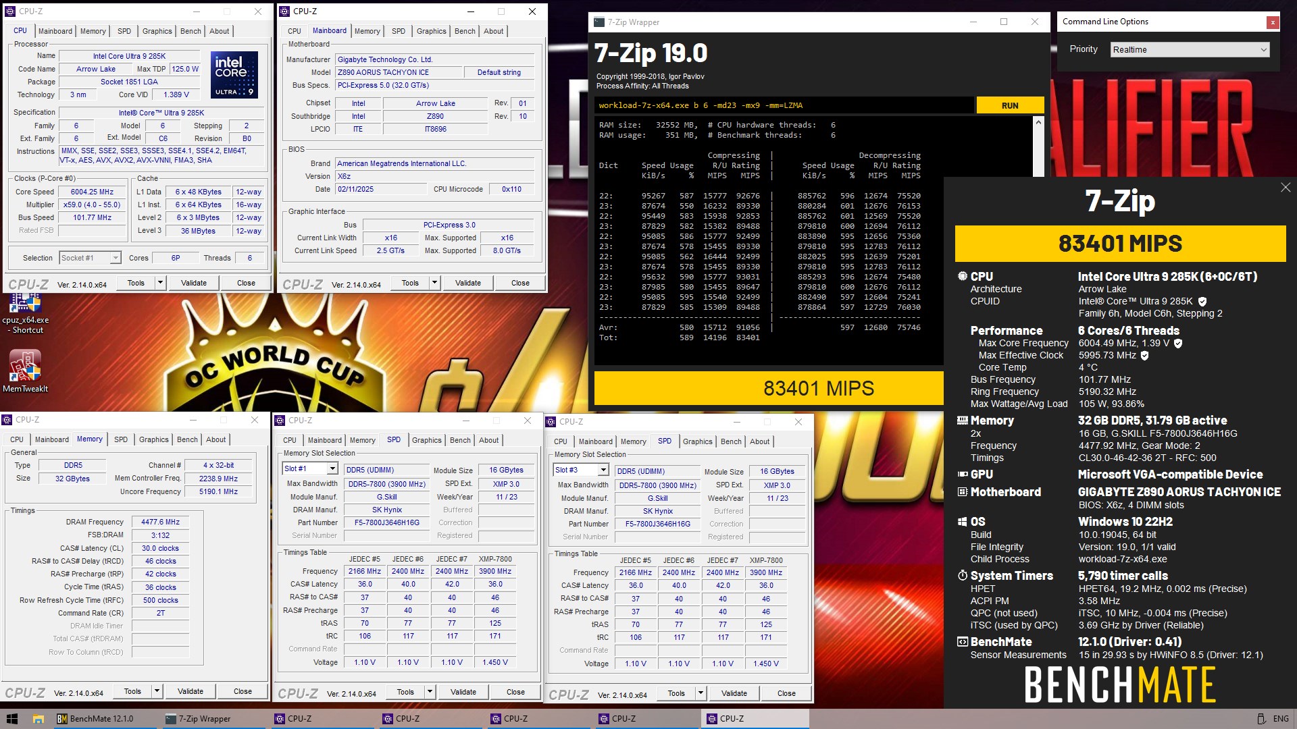Image resolution: width=1297 pixels, height=729 pixels.
Task: Click ENG language indicator in tray
Action: (1281, 719)
